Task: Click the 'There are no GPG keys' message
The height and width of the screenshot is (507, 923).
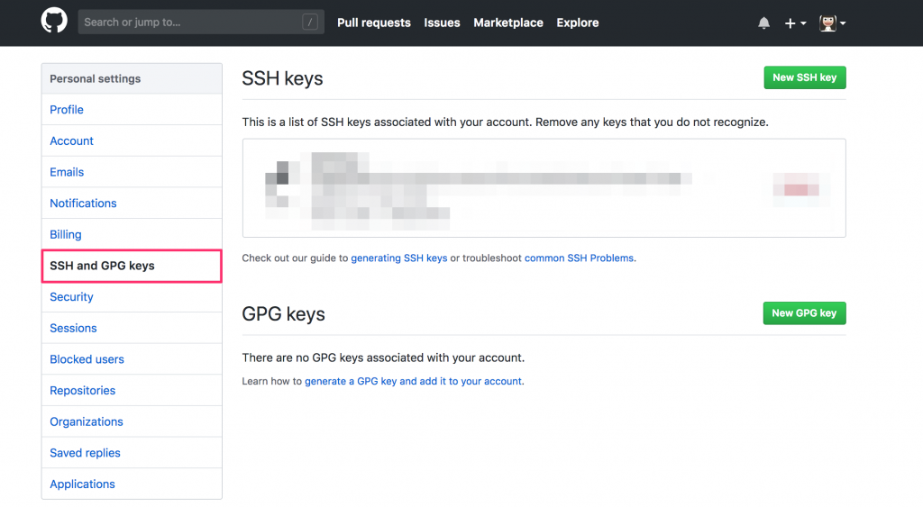Action: pyautogui.click(x=383, y=358)
